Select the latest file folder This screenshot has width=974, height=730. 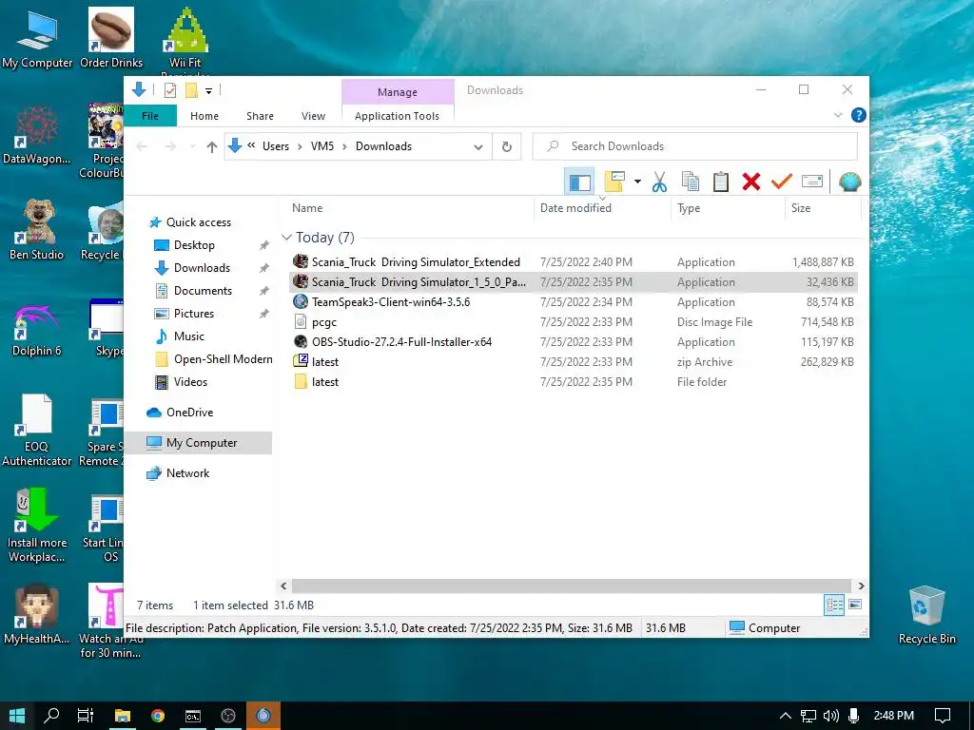click(574, 381)
